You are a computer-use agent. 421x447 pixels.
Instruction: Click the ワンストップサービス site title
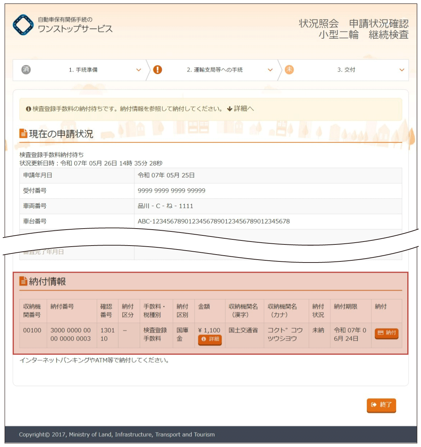75,29
